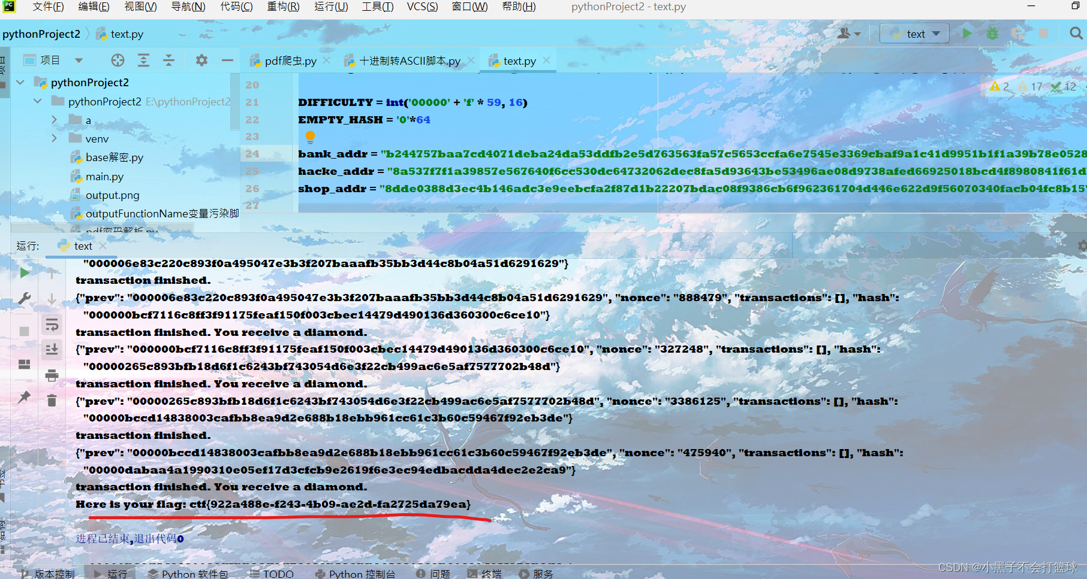
Task: Collapse all in project tree
Action: click(x=168, y=60)
